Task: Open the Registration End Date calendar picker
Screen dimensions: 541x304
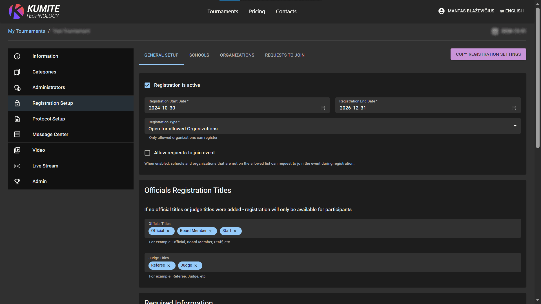Action: click(514, 108)
